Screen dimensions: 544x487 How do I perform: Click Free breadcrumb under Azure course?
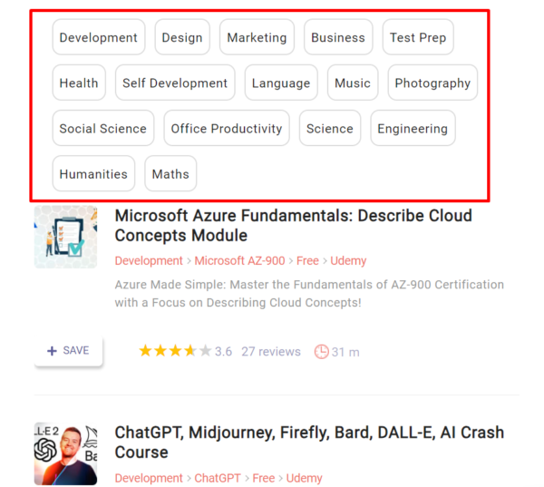coord(307,260)
